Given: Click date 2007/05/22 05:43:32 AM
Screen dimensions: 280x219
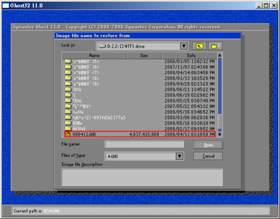Looking at the screenshot, I should (x=189, y=106).
